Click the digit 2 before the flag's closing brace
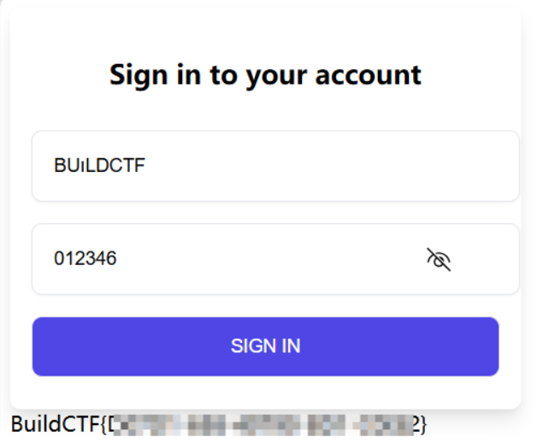Viewport: 543px width, 443px height. (x=416, y=424)
